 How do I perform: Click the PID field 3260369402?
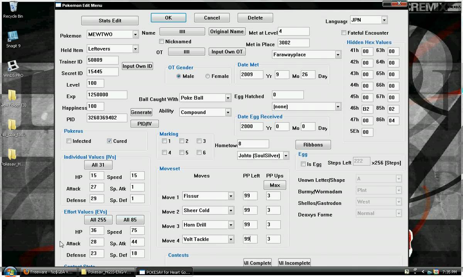pyautogui.click(x=107, y=118)
